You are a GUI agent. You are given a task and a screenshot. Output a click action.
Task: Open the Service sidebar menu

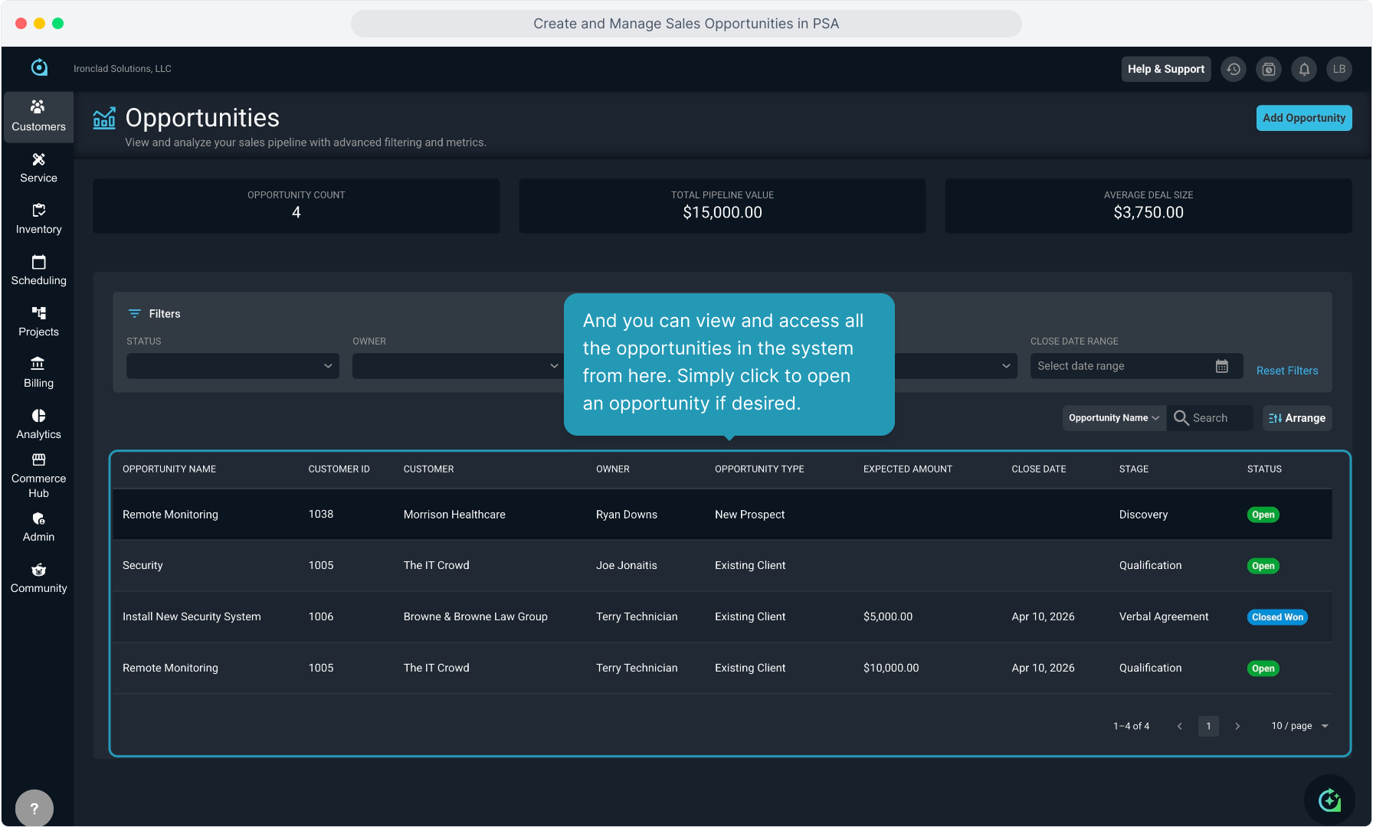click(x=38, y=168)
